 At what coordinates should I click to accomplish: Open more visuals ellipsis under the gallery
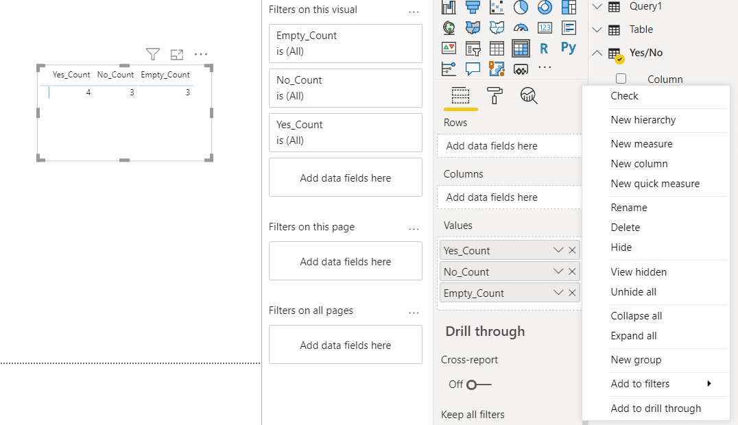click(545, 67)
